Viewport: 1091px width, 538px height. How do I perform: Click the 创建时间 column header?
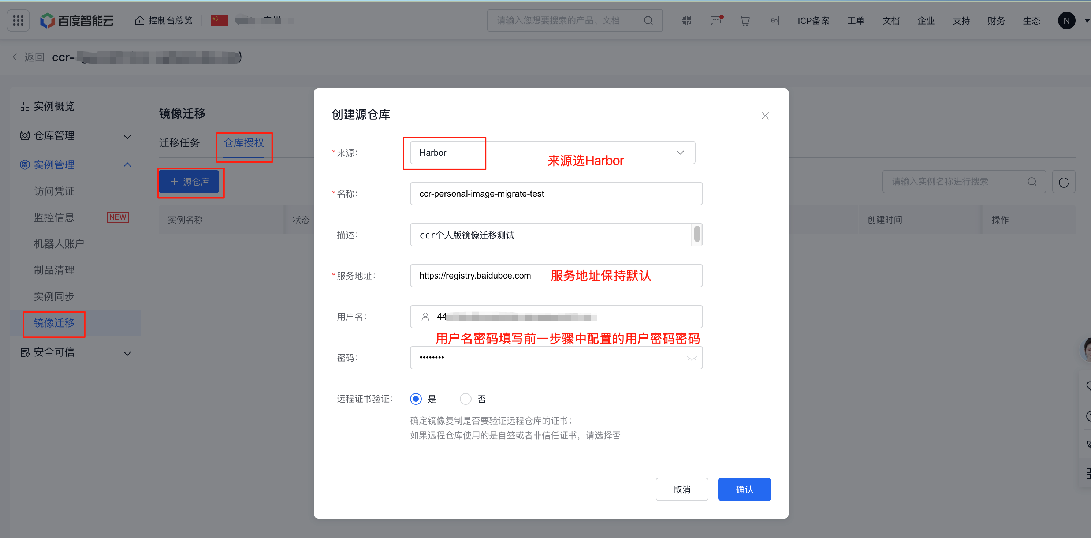click(x=884, y=220)
